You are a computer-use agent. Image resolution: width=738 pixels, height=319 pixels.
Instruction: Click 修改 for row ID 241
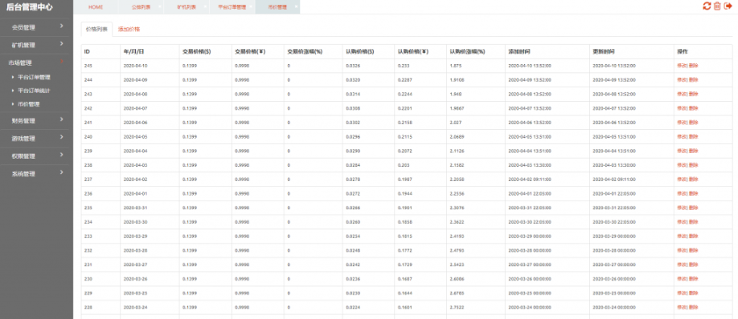click(x=682, y=123)
